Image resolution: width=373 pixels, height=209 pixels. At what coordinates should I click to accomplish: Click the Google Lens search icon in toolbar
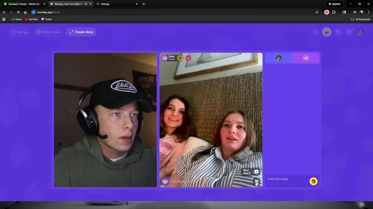click(x=344, y=12)
